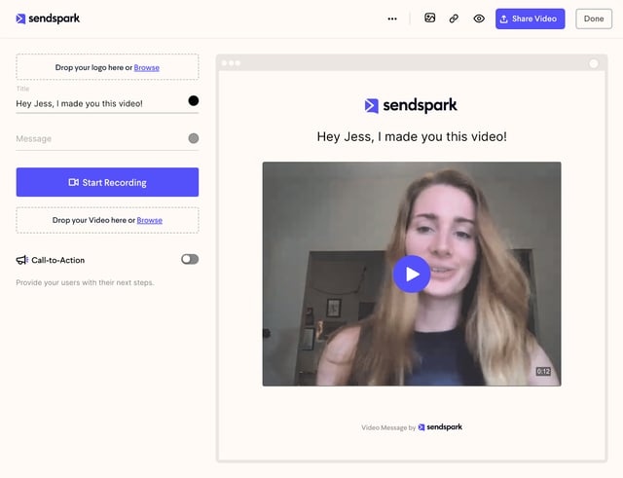Browse for a video file

click(x=149, y=220)
